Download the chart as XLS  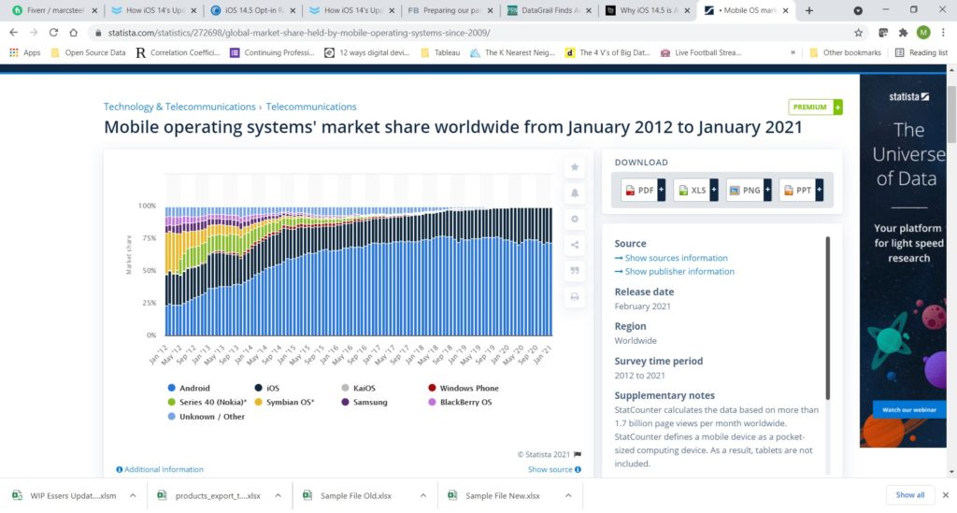[x=693, y=190]
